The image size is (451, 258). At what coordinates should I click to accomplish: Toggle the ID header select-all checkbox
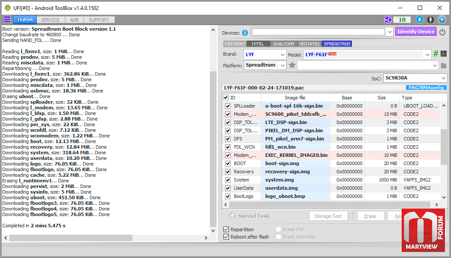[x=226, y=98]
